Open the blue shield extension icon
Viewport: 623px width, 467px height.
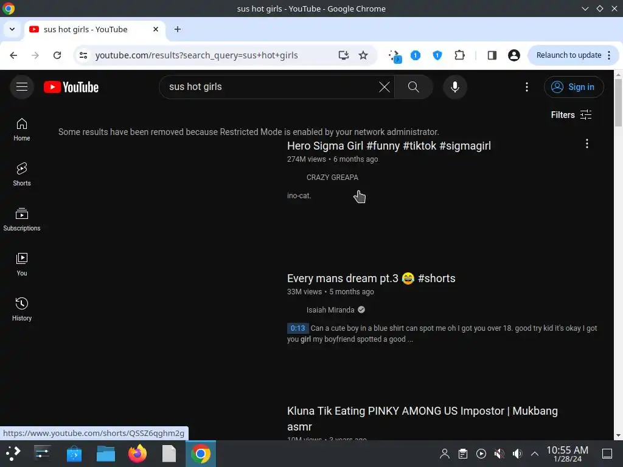click(x=437, y=55)
